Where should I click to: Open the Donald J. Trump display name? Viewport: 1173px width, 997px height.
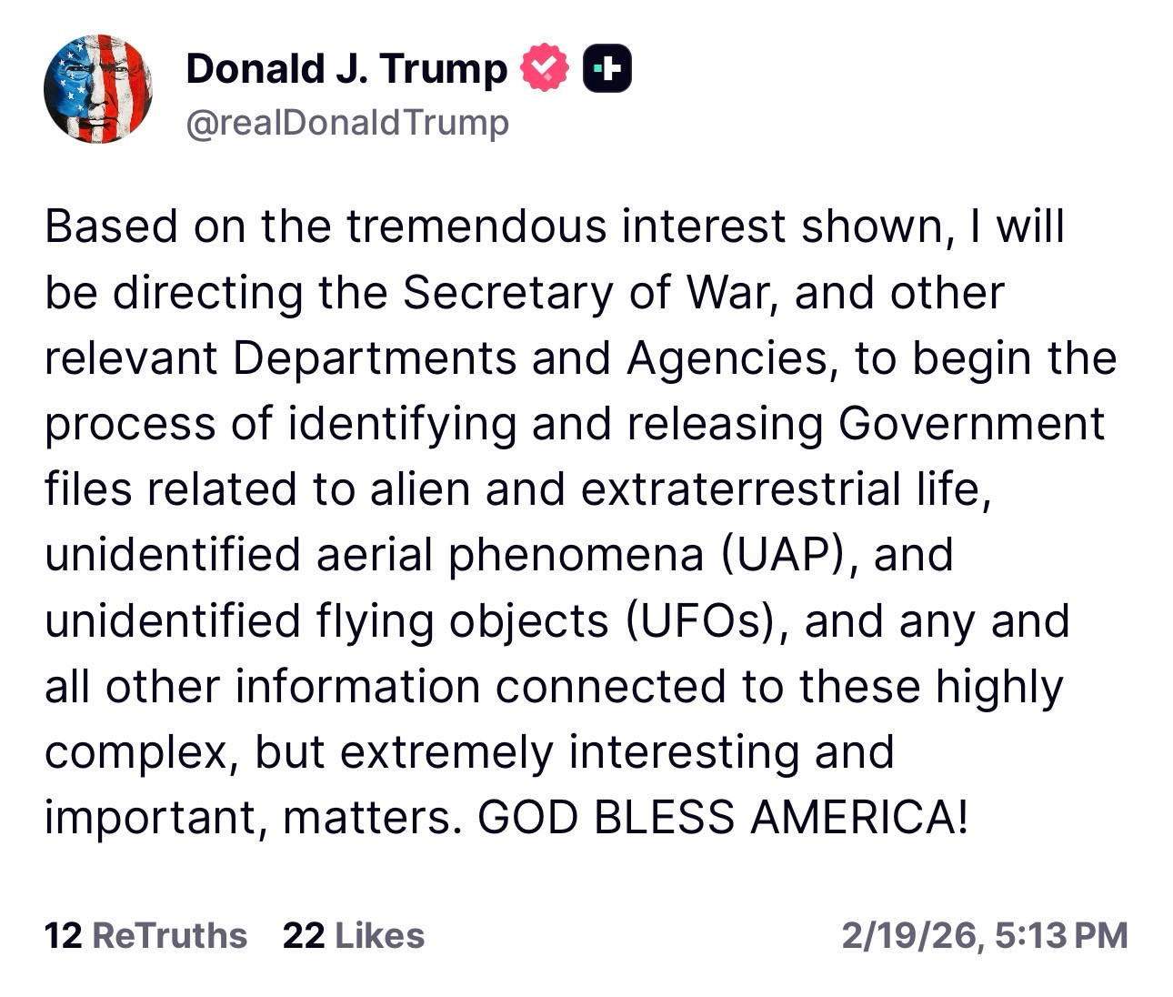click(x=346, y=68)
